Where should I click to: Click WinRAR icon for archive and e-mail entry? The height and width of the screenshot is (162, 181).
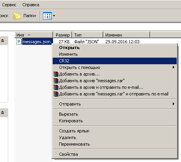coord(56,87)
